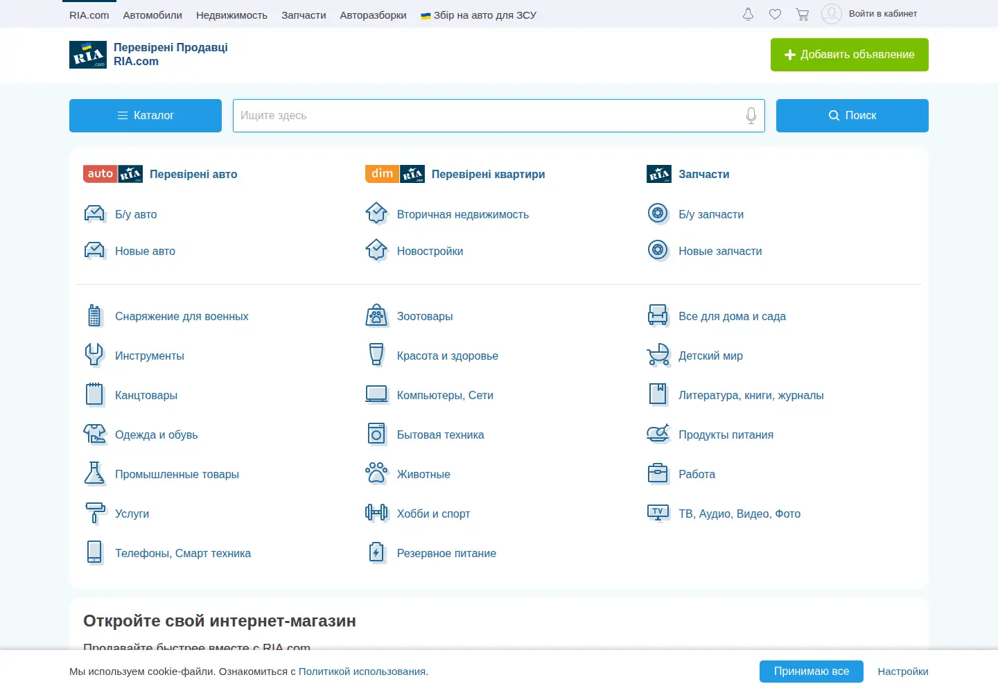Click Животные paw print icon
The width and height of the screenshot is (998, 693).
377,474
